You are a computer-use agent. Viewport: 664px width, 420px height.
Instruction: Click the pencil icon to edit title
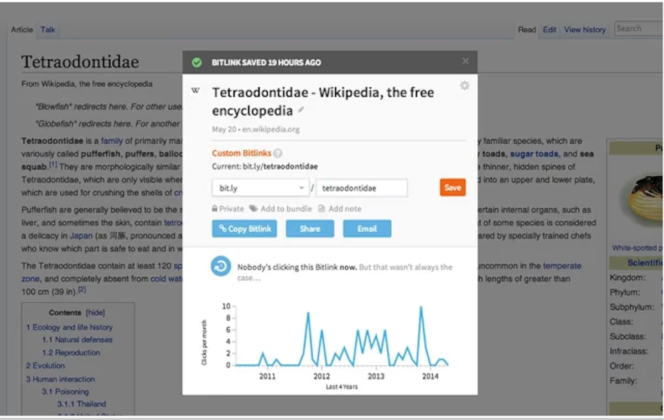tap(301, 110)
